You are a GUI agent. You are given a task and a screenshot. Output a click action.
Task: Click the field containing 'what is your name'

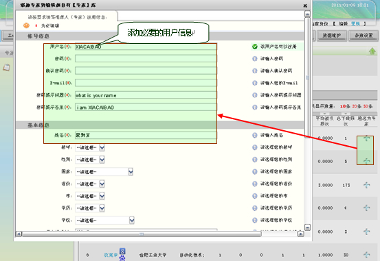point(146,95)
